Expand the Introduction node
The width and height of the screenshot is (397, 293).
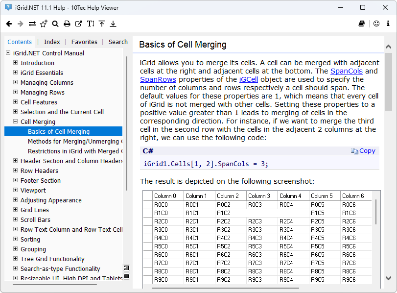point(16,63)
